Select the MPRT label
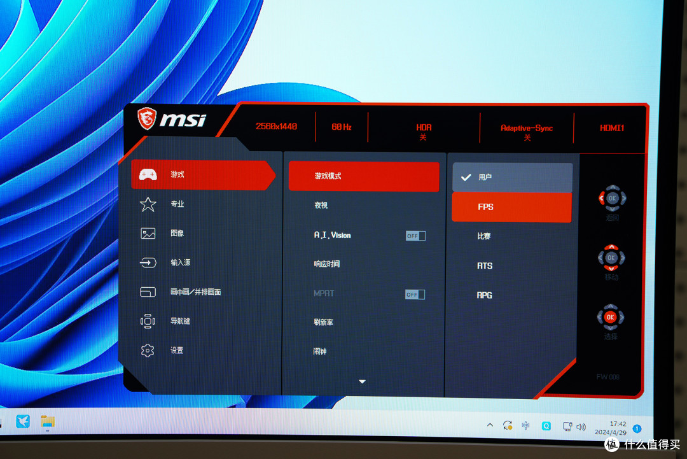The height and width of the screenshot is (459, 687). [x=324, y=293]
